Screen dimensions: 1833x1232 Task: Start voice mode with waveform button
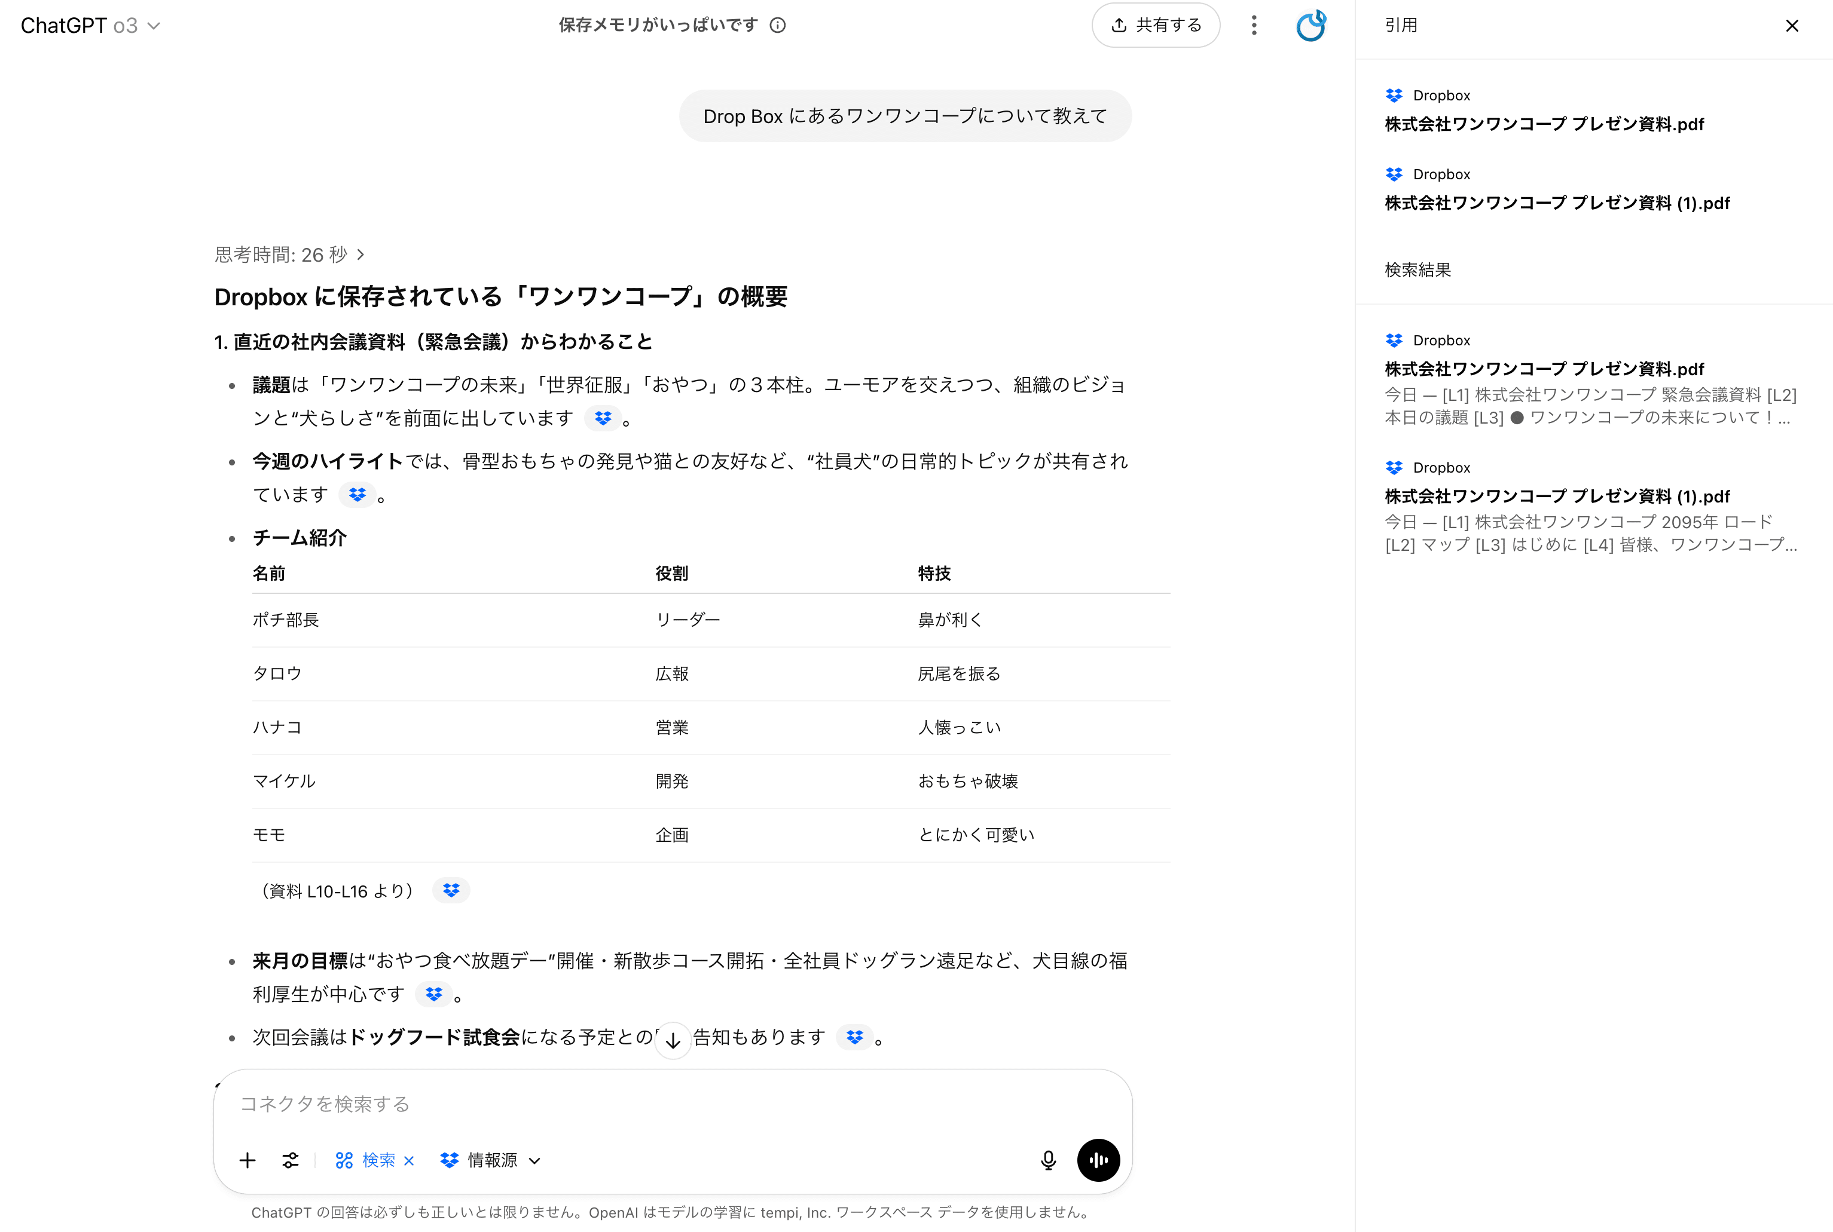pos(1098,1160)
